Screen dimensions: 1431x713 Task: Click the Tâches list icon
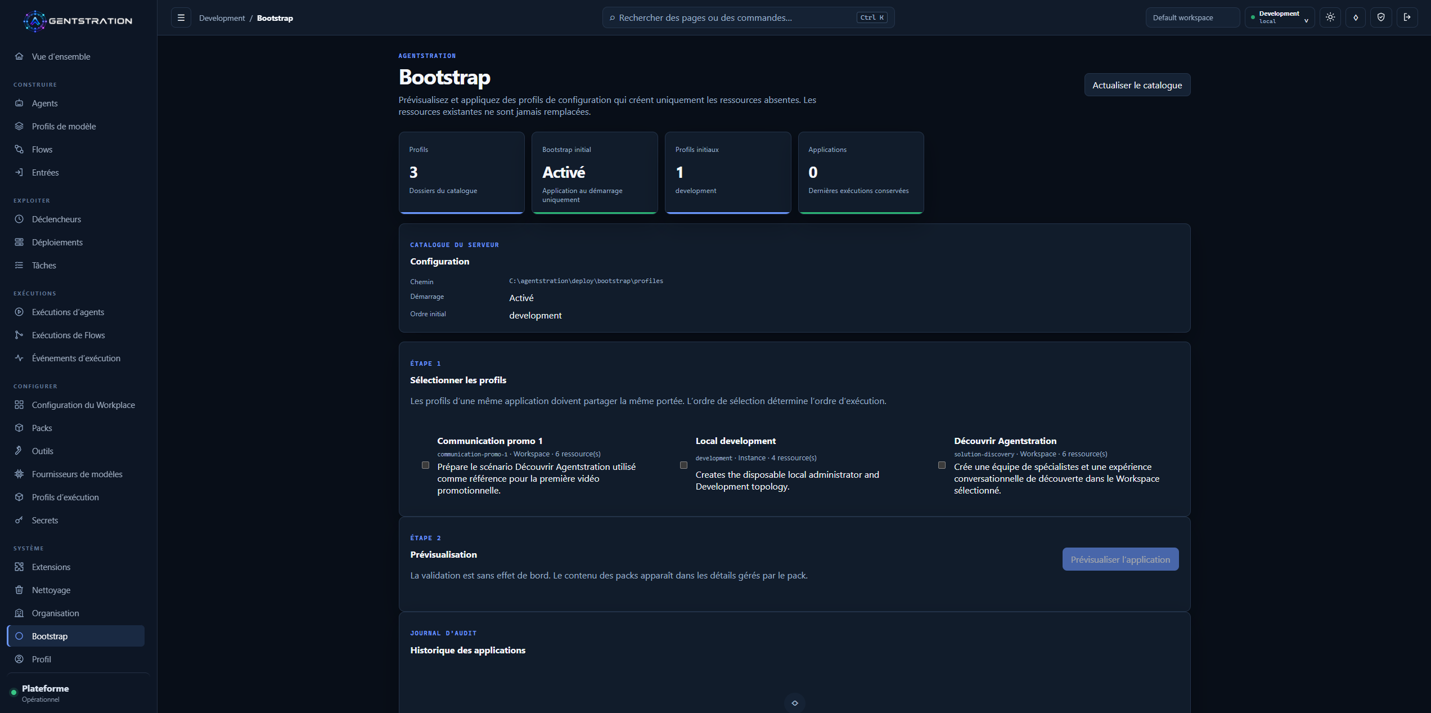click(x=19, y=265)
